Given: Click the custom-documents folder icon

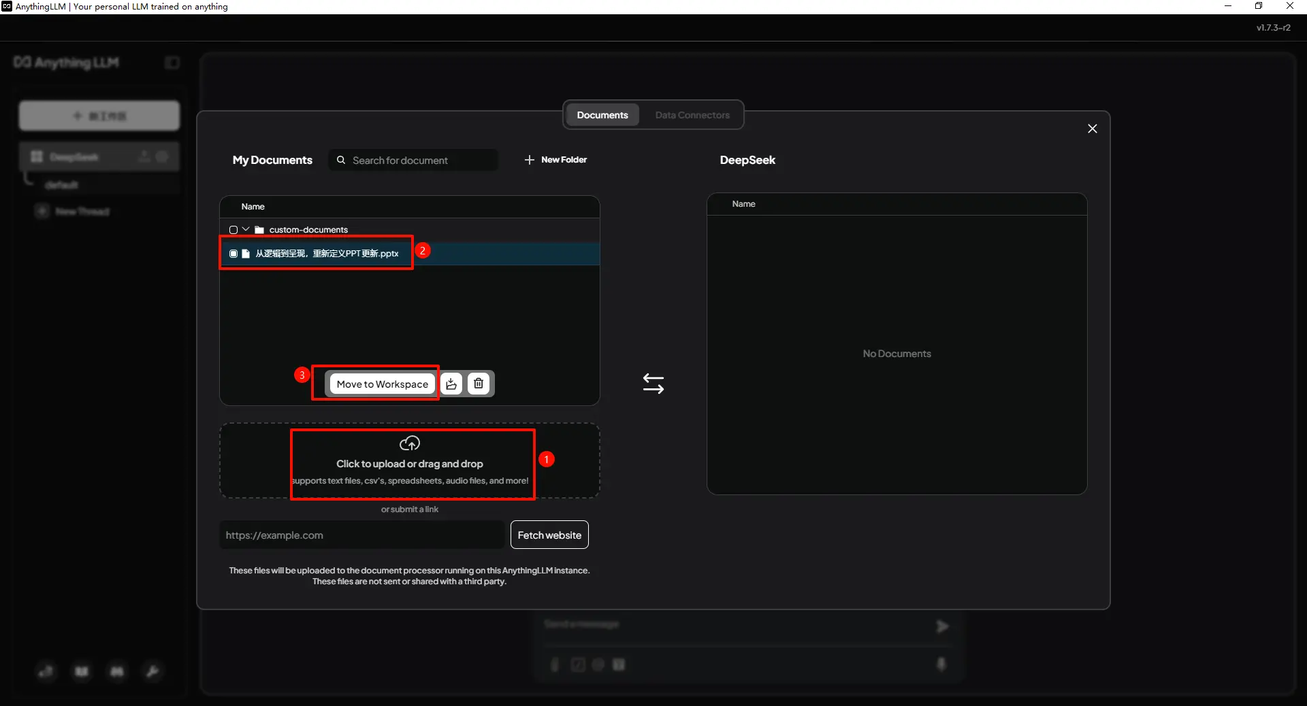Looking at the screenshot, I should coord(259,230).
